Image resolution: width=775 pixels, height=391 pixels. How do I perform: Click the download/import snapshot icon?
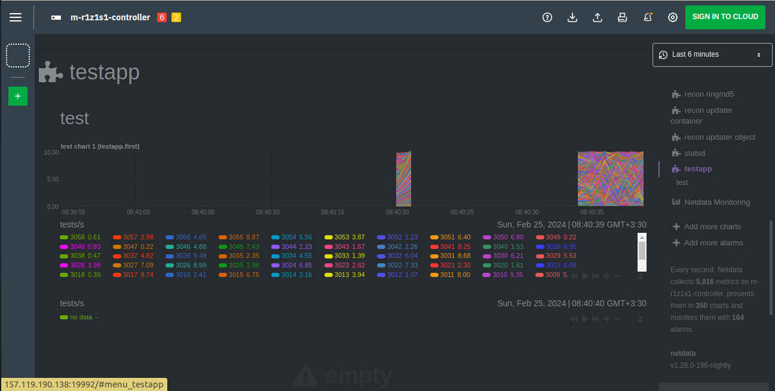coord(572,17)
